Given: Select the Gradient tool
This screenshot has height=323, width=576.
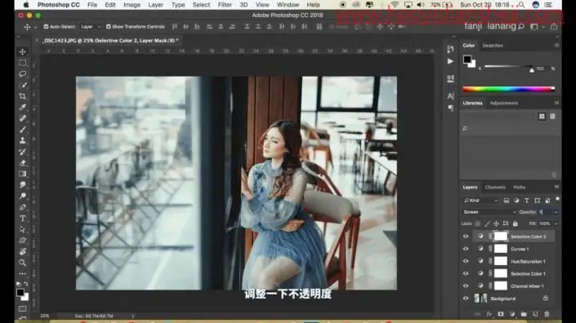Looking at the screenshot, I should 23,174.
